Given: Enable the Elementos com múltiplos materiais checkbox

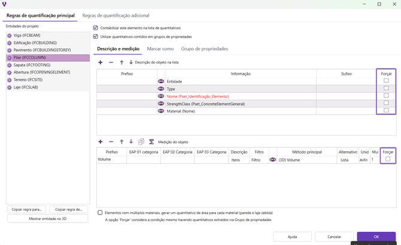Looking at the screenshot, I should pyautogui.click(x=100, y=213).
